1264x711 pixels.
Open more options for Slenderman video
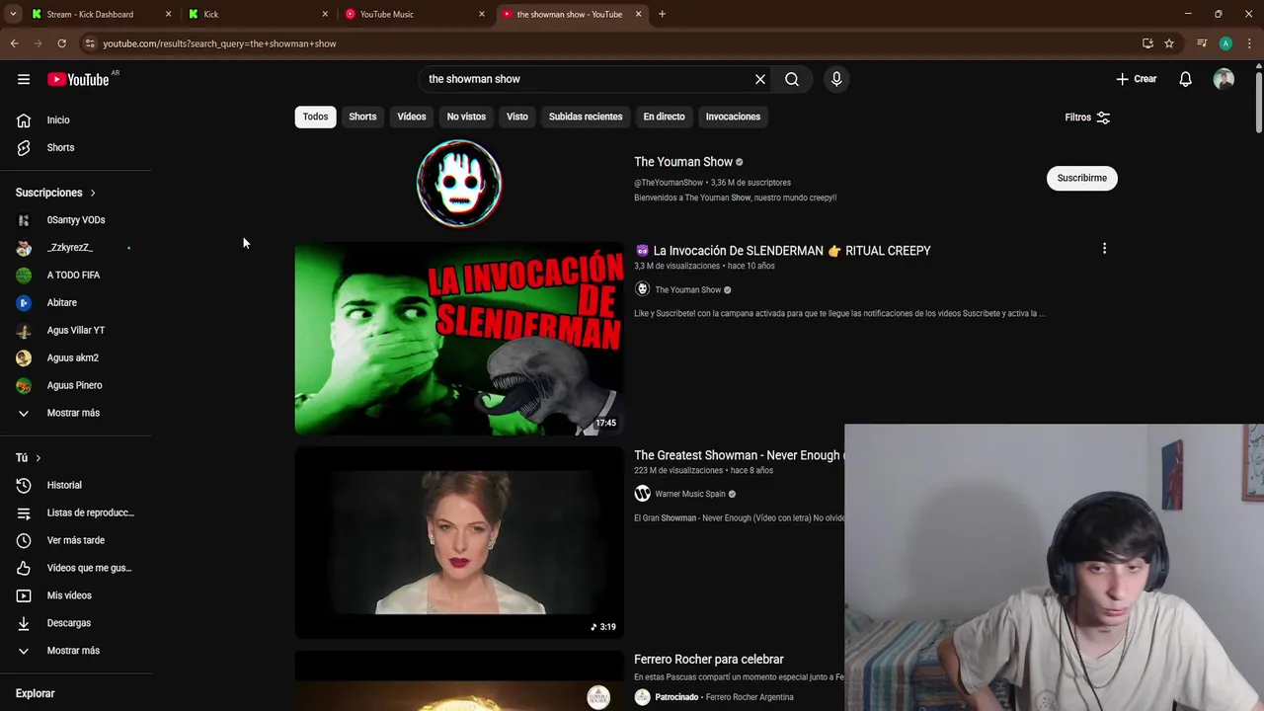click(x=1104, y=249)
